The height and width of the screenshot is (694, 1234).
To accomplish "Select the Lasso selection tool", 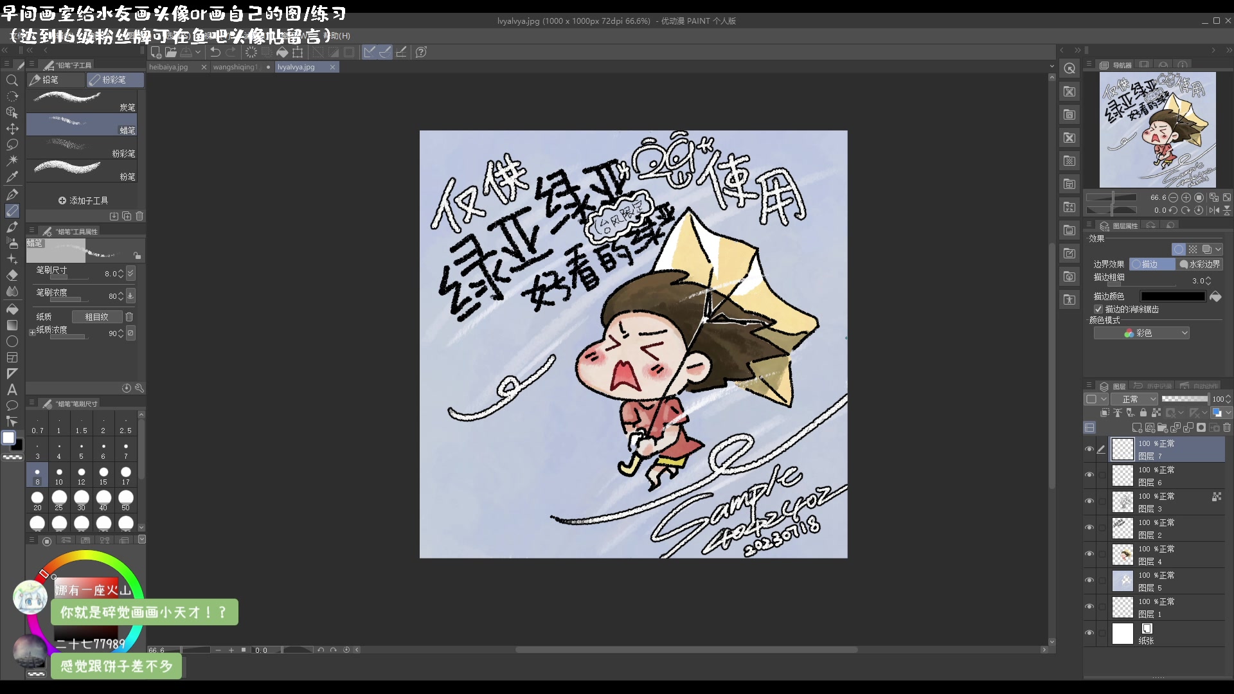I will click(x=12, y=145).
